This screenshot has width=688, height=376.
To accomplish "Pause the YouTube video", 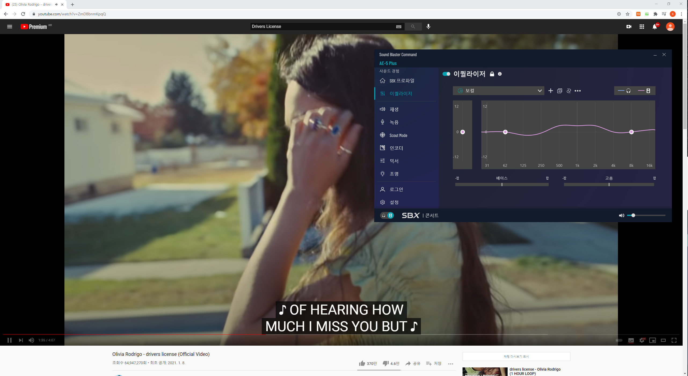I will (9, 340).
